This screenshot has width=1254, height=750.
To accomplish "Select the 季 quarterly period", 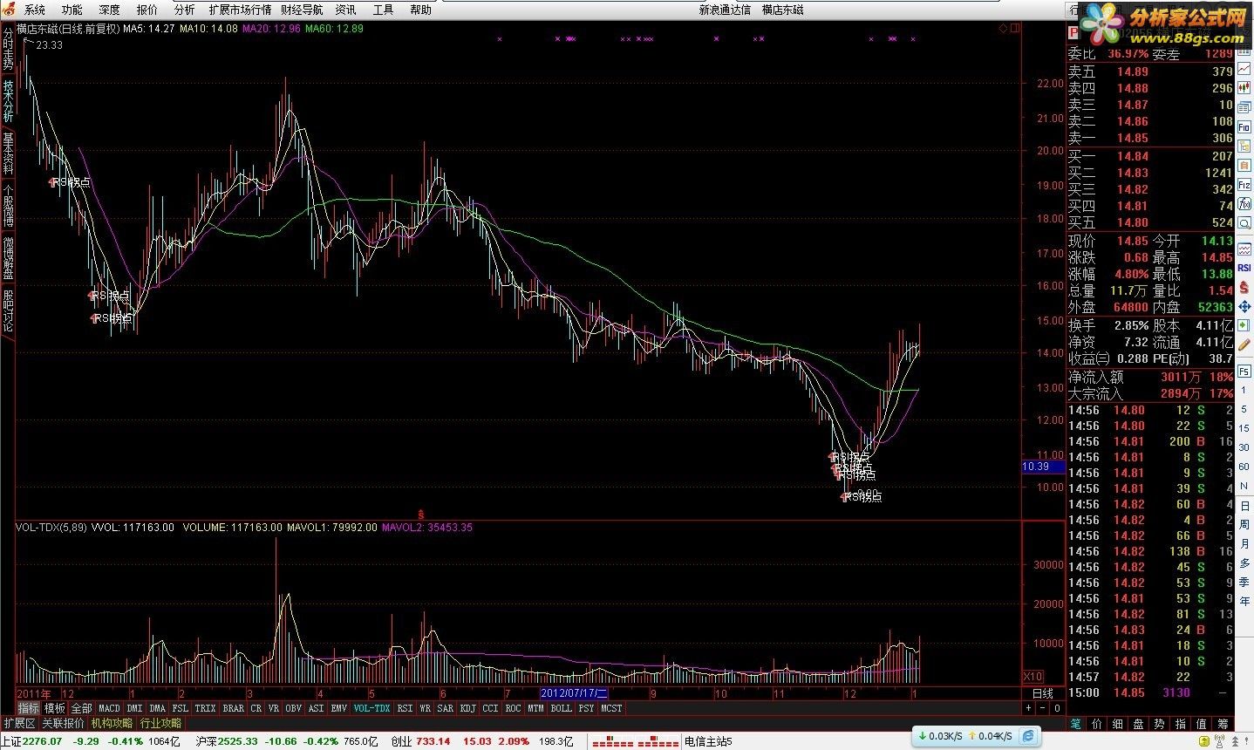I will 1244,583.
